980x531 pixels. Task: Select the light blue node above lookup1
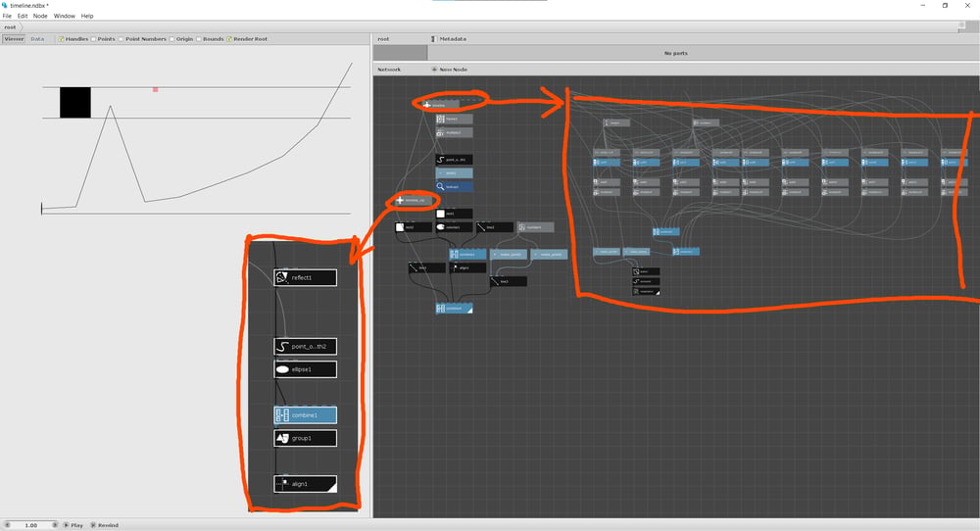click(454, 173)
